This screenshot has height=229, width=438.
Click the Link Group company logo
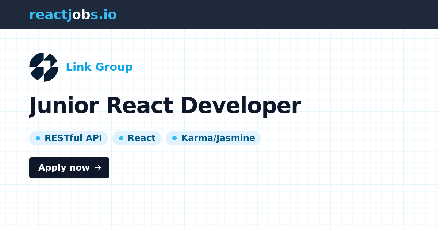44,67
